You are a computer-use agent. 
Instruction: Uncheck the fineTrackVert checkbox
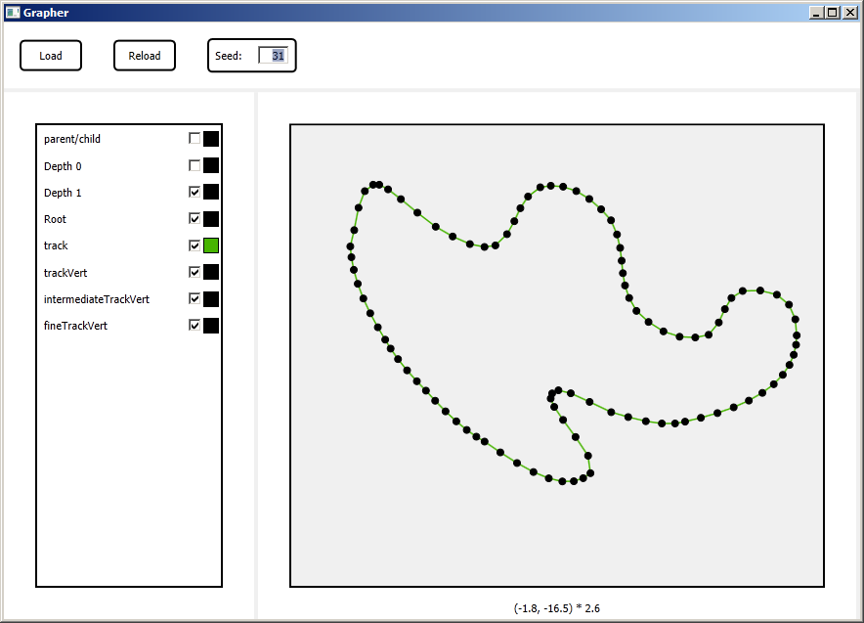click(x=194, y=326)
